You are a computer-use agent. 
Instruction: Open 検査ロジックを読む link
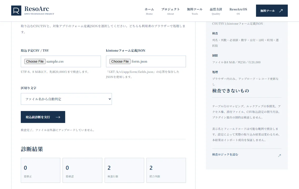click(225, 155)
